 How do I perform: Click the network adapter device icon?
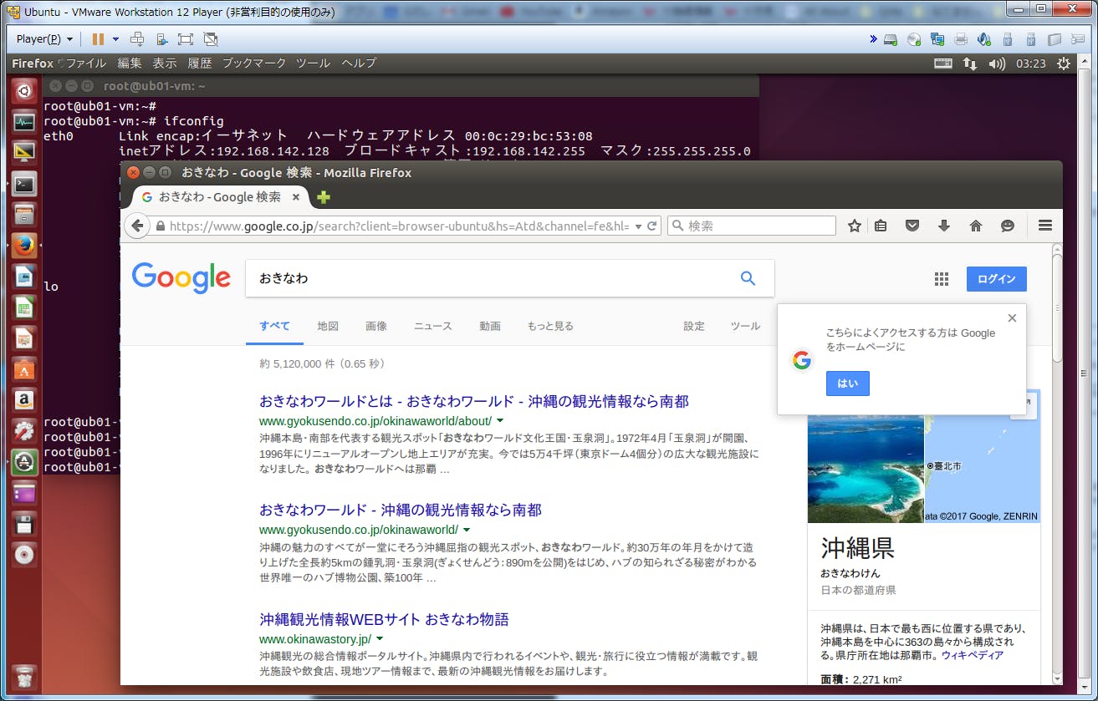[x=937, y=39]
